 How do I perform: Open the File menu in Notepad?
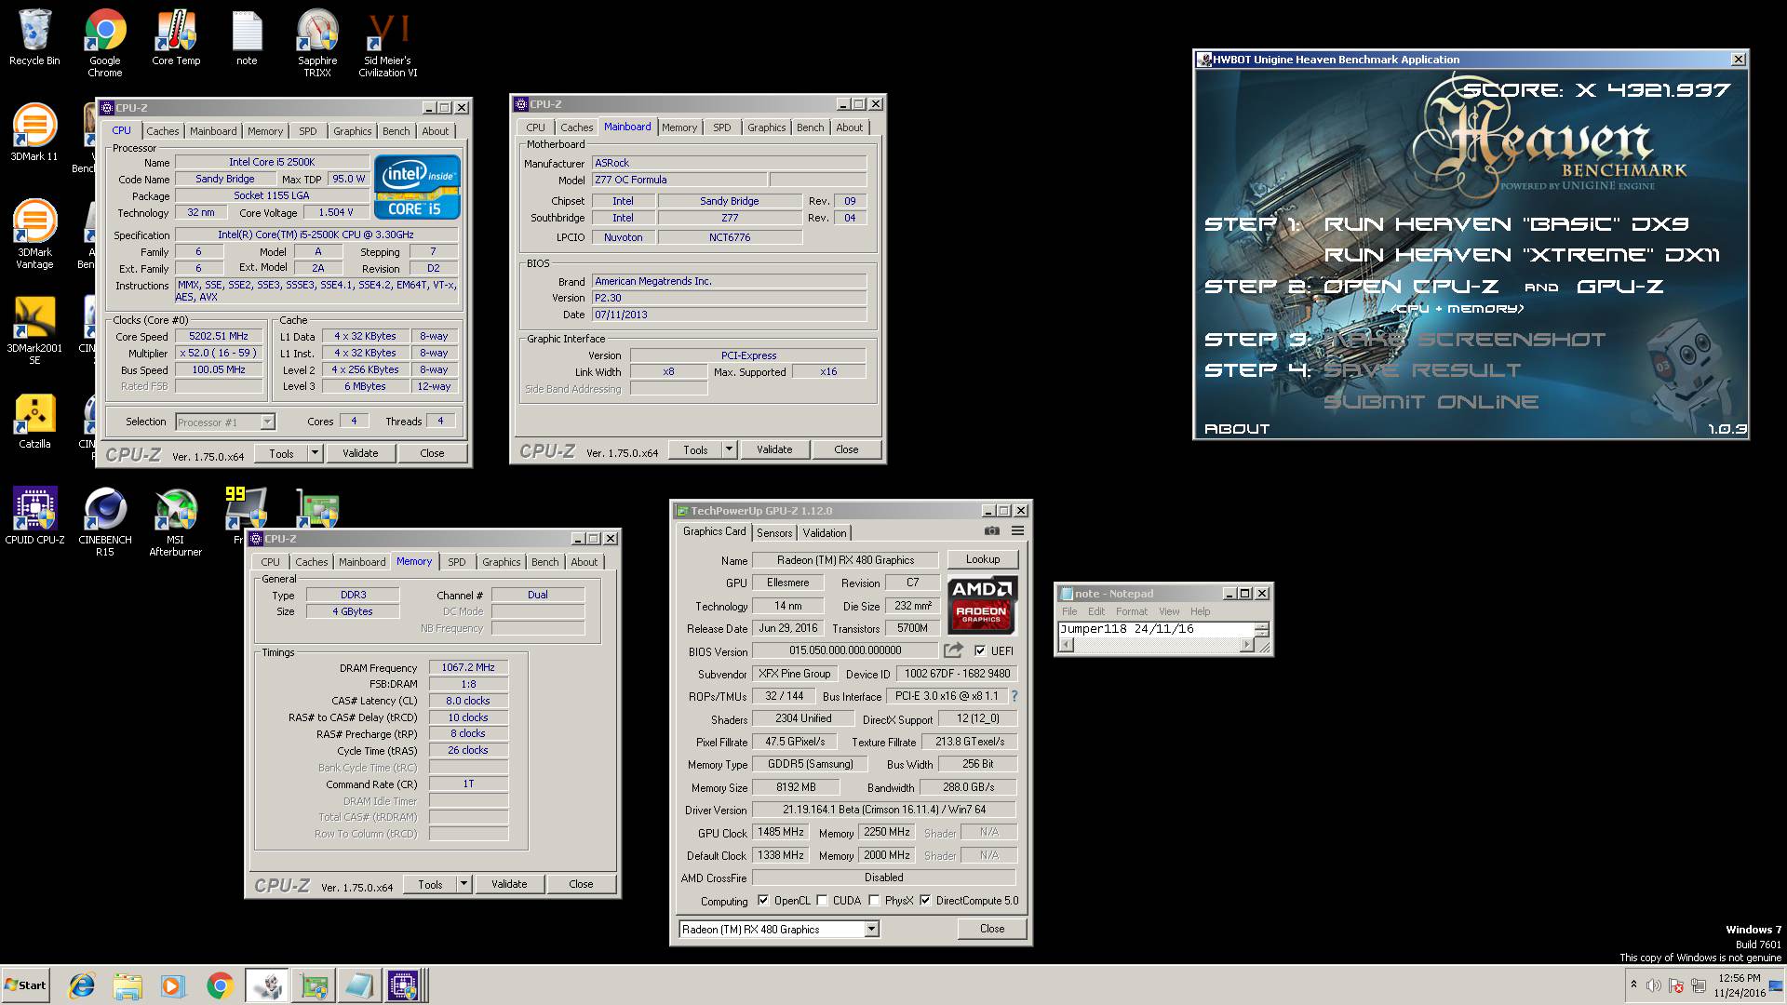pyautogui.click(x=1069, y=611)
